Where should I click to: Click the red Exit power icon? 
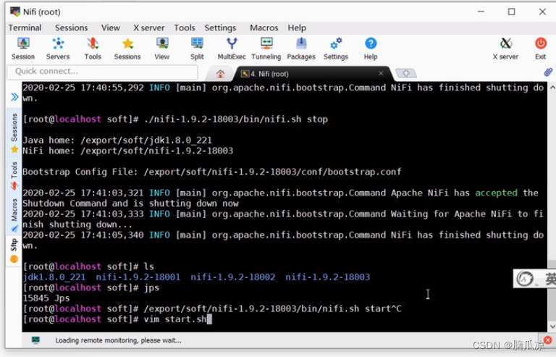click(x=540, y=49)
